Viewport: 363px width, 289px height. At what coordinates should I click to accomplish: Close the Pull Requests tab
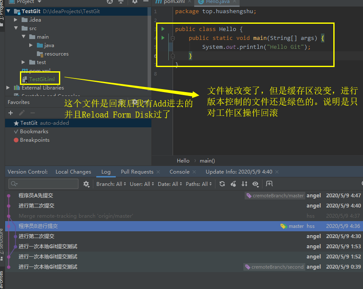tap(158, 172)
